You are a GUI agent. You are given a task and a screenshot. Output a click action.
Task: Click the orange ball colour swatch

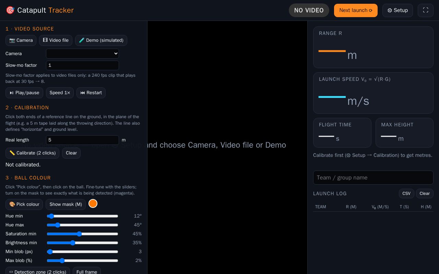(x=93, y=203)
